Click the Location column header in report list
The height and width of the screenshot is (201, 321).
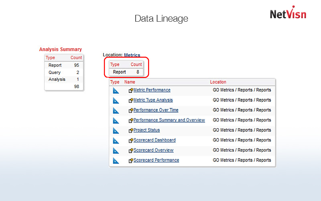218,82
